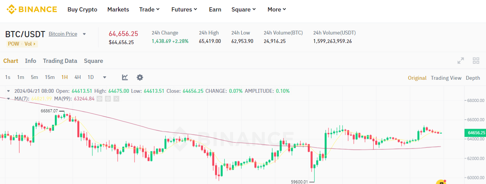
Task: Switch to multi-chart grid layout
Action: pyautogui.click(x=476, y=61)
